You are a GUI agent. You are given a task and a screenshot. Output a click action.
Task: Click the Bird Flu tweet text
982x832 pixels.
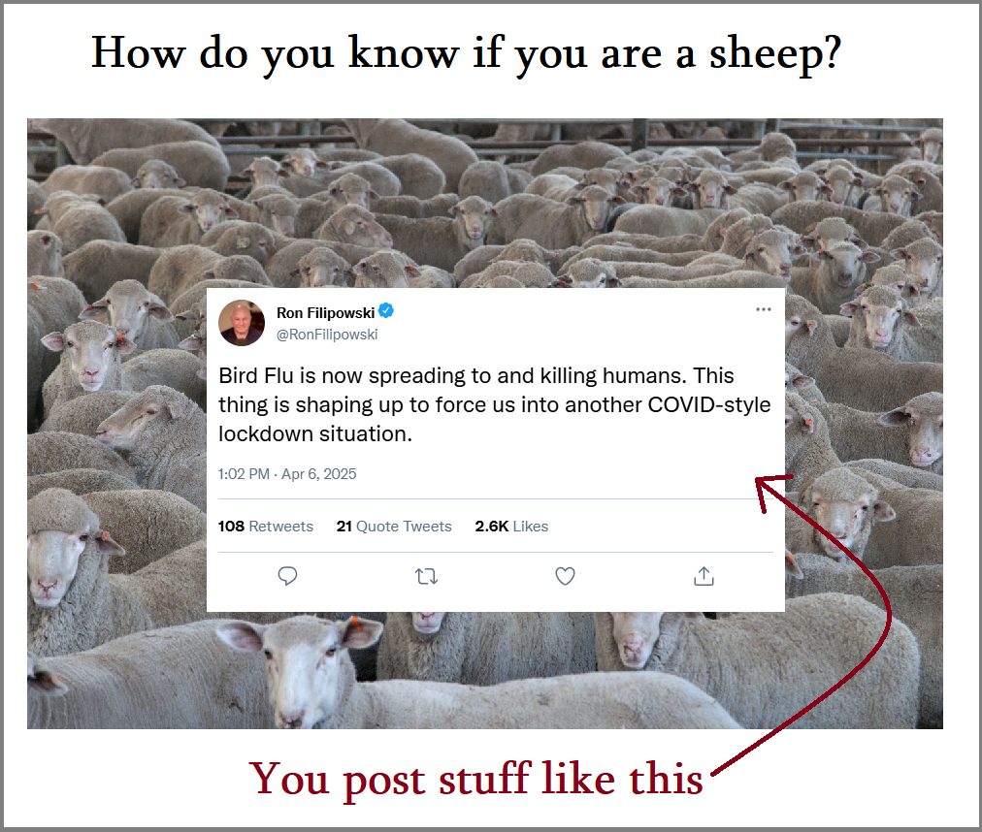[x=494, y=404]
